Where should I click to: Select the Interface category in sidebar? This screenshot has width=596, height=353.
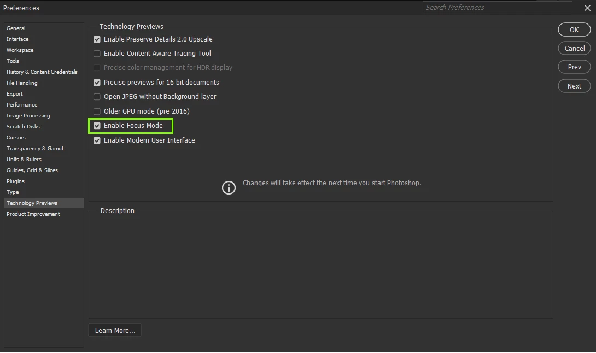point(17,39)
